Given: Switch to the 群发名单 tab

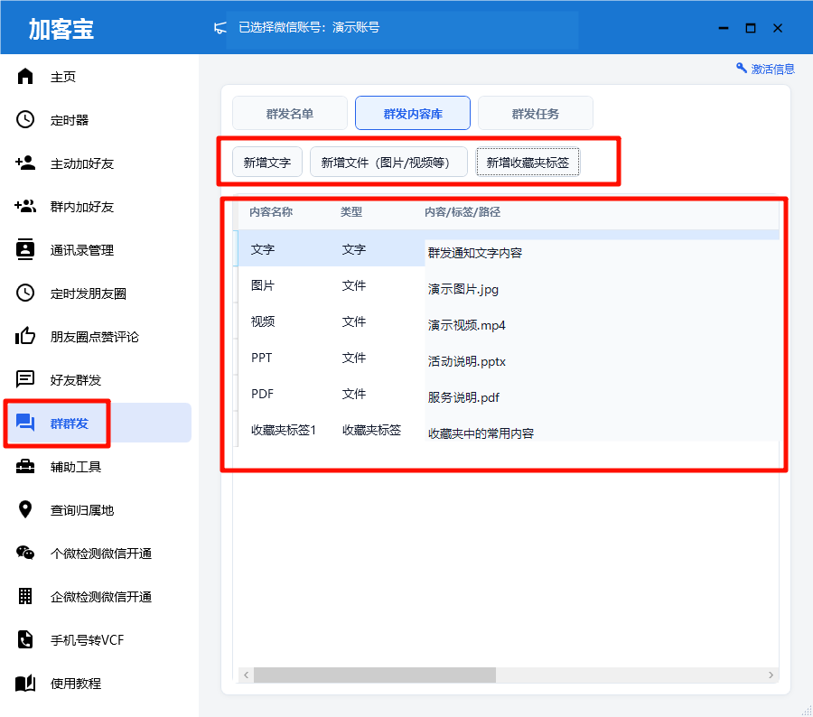Looking at the screenshot, I should pos(290,113).
